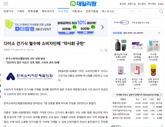Click the yellow share icon at left edge
The image size is (165, 127).
0,80
